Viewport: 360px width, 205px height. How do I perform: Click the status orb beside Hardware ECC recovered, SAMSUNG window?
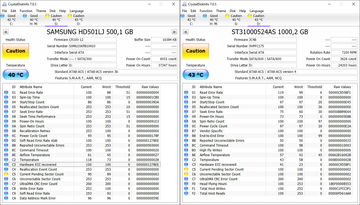pos(6,165)
